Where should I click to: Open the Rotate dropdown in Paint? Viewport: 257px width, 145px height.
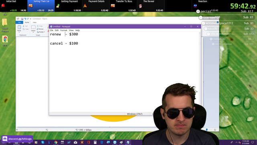click(x=41, y=32)
